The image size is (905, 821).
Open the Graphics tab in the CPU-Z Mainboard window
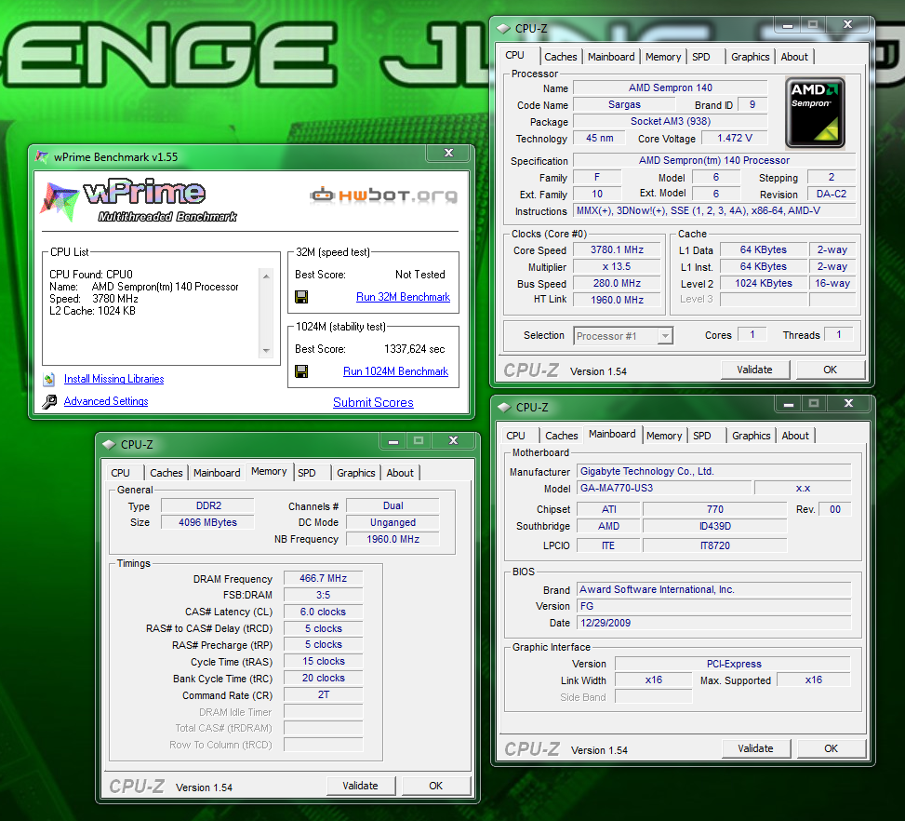tap(751, 436)
